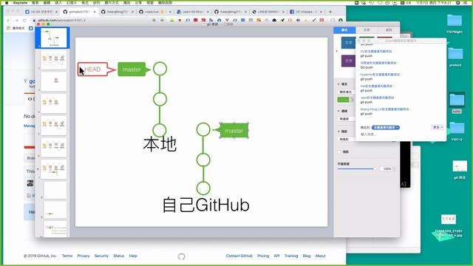Open the Blog link in GitHub footer
Viewport: 473px width, 266px height.
307,256
